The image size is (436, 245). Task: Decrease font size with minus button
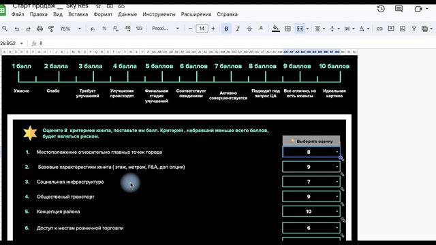(x=190, y=29)
